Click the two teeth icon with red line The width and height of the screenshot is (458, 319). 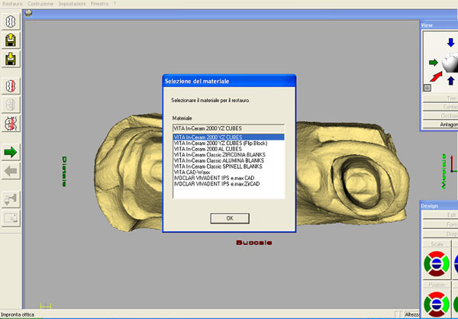11,124
